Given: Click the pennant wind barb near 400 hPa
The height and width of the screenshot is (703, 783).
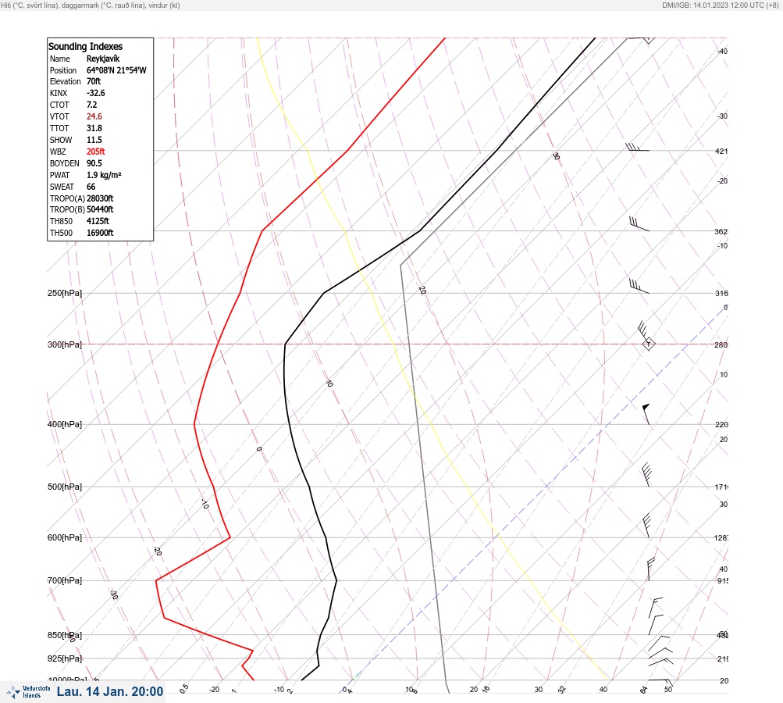Looking at the screenshot, I should tap(646, 414).
